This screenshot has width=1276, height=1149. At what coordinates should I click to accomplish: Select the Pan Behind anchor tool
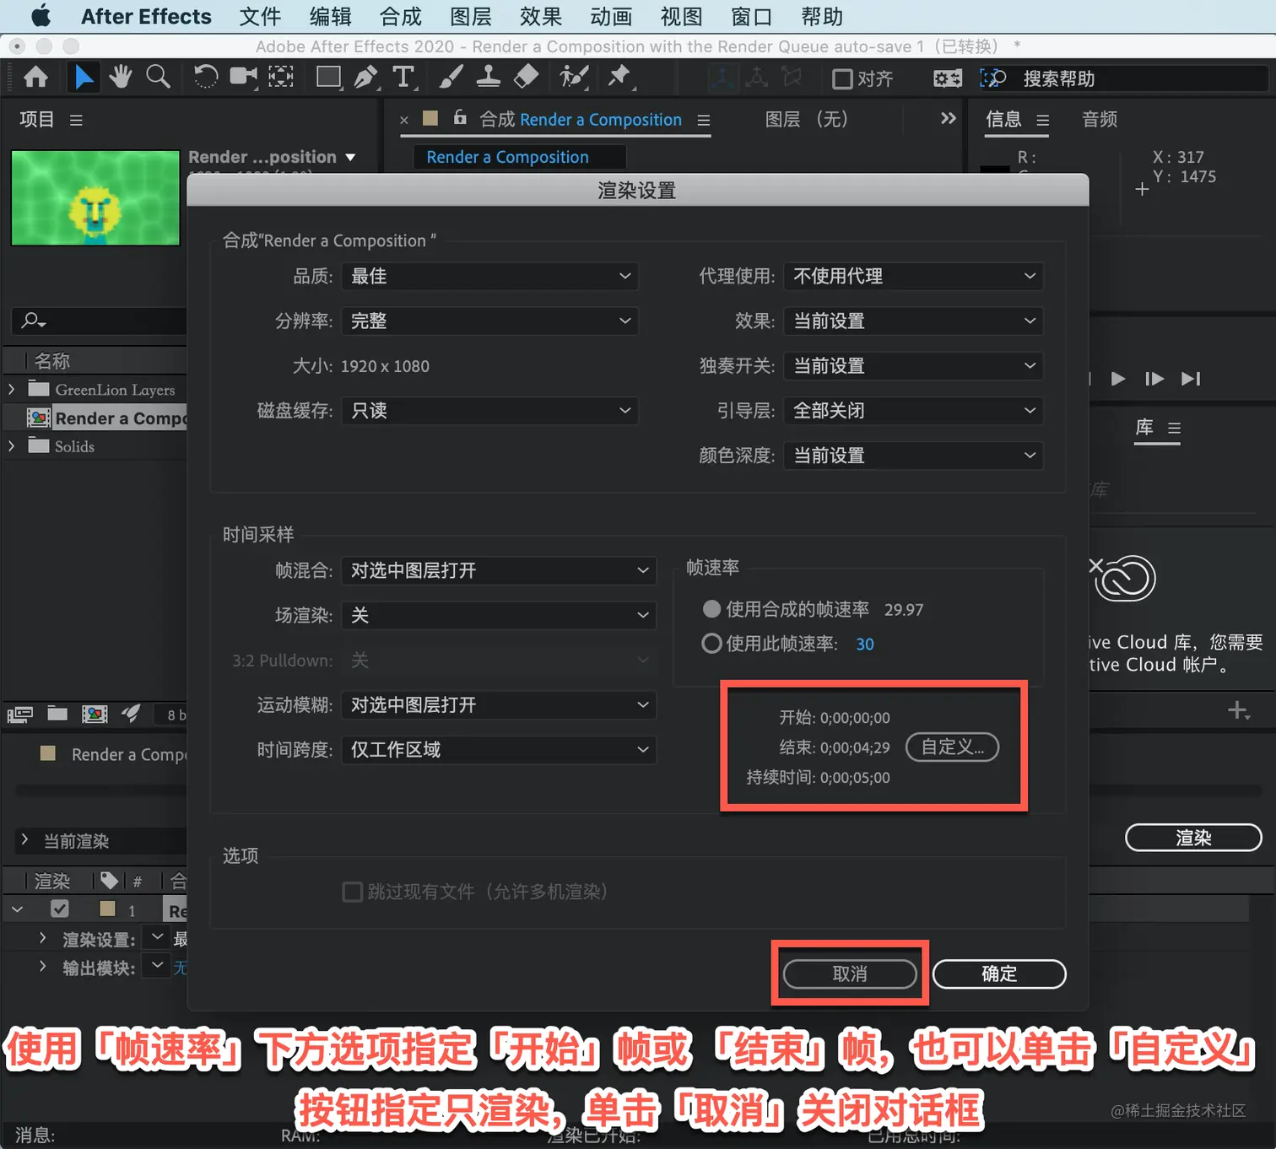pyautogui.click(x=281, y=78)
